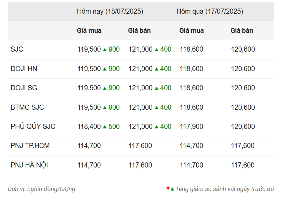Click the PNJ HÀ NỘI row name
The height and width of the screenshot is (201, 282).
tap(29, 165)
